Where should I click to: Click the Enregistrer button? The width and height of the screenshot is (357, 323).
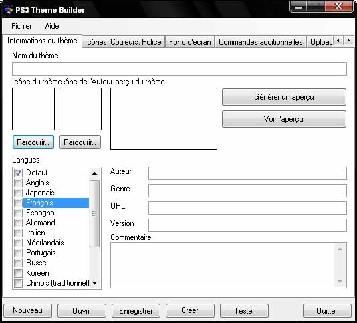coord(136,310)
